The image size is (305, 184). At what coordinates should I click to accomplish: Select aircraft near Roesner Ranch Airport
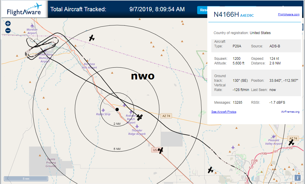(139, 117)
